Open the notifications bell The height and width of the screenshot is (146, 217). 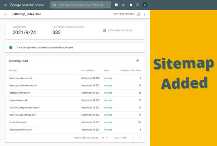tap(131, 5)
